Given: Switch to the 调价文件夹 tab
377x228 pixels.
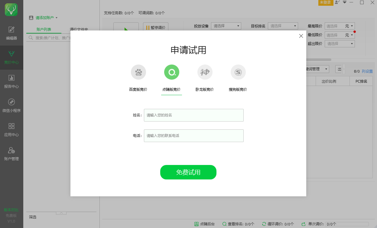Looking at the screenshot, I should click(79, 29).
